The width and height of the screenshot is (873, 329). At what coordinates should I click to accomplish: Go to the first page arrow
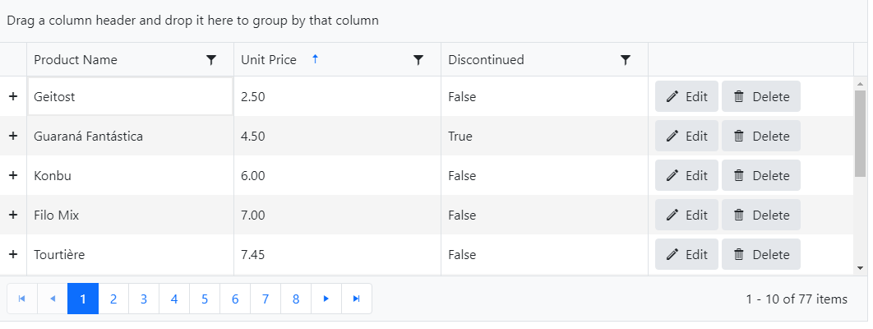pyautogui.click(x=22, y=299)
